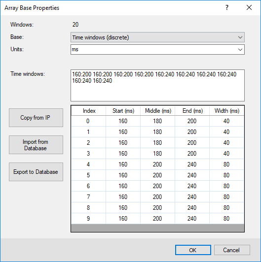The height and width of the screenshot is (262, 261).
Task: Select the Middle (ms) column header
Action: click(x=158, y=111)
